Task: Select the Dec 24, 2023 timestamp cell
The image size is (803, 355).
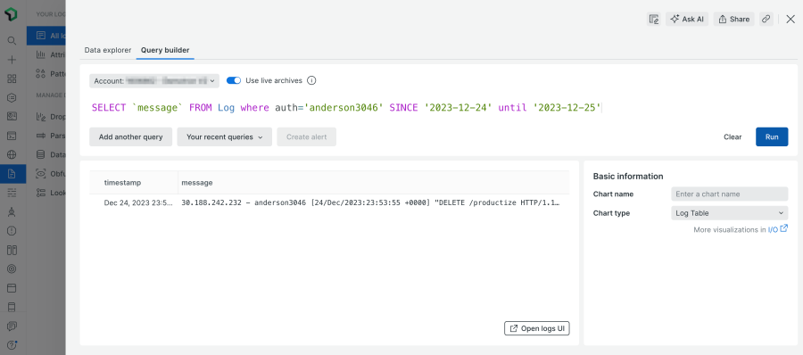Action: pyautogui.click(x=138, y=202)
